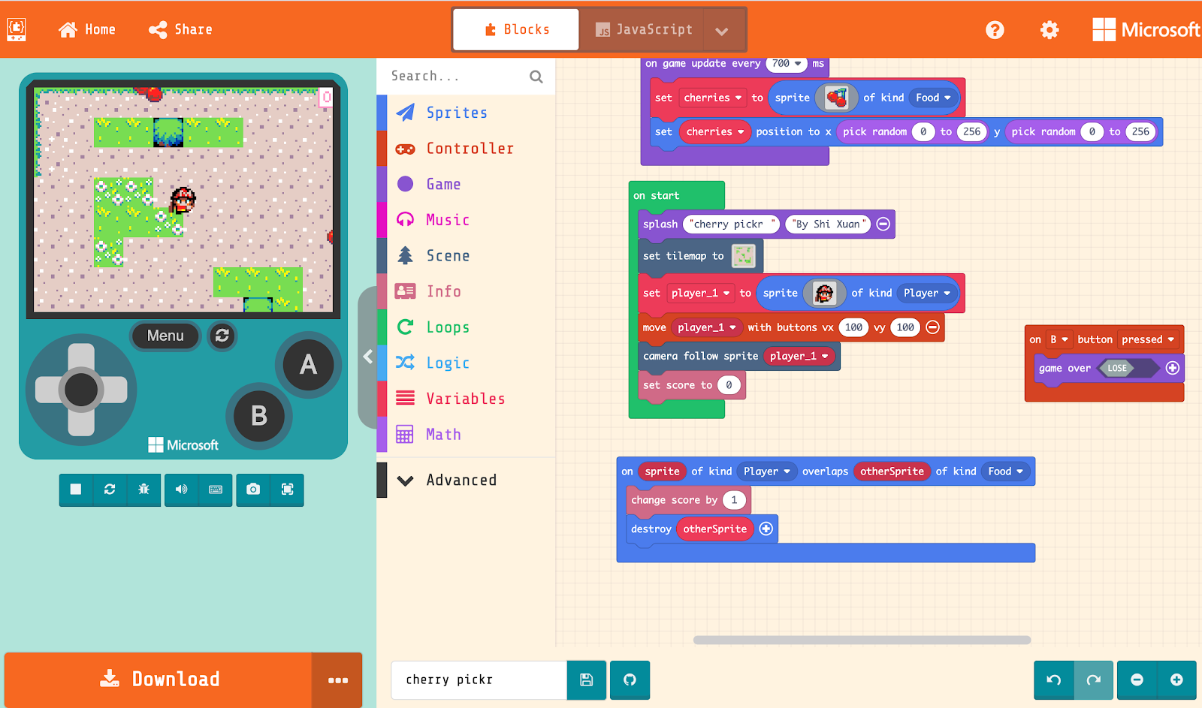
Task: Open the cherries variable dropdown in set-sprite block
Action: pyautogui.click(x=713, y=98)
